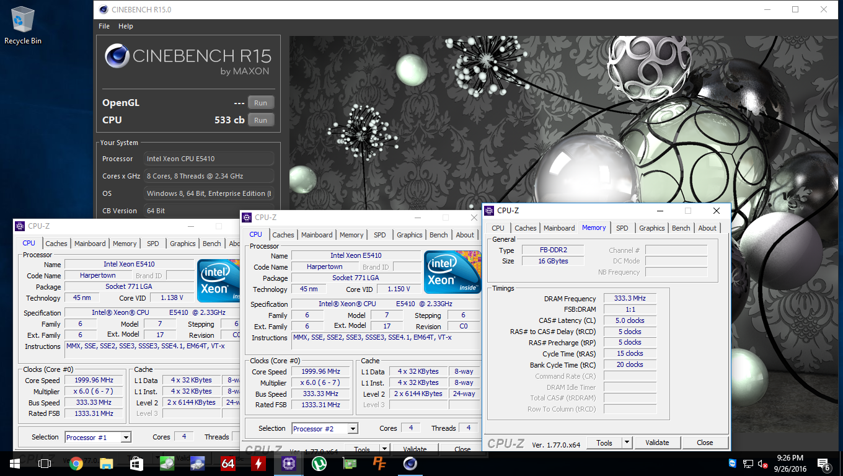843x476 pixels.
Task: Open uTorrent from the taskbar
Action: pos(319,463)
